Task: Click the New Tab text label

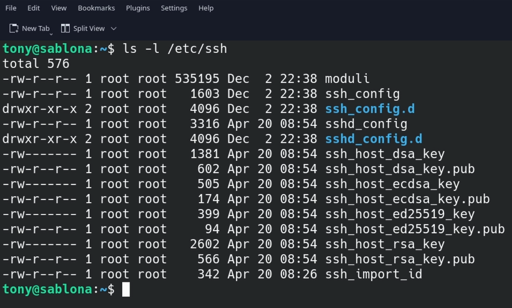Action: pos(36,29)
